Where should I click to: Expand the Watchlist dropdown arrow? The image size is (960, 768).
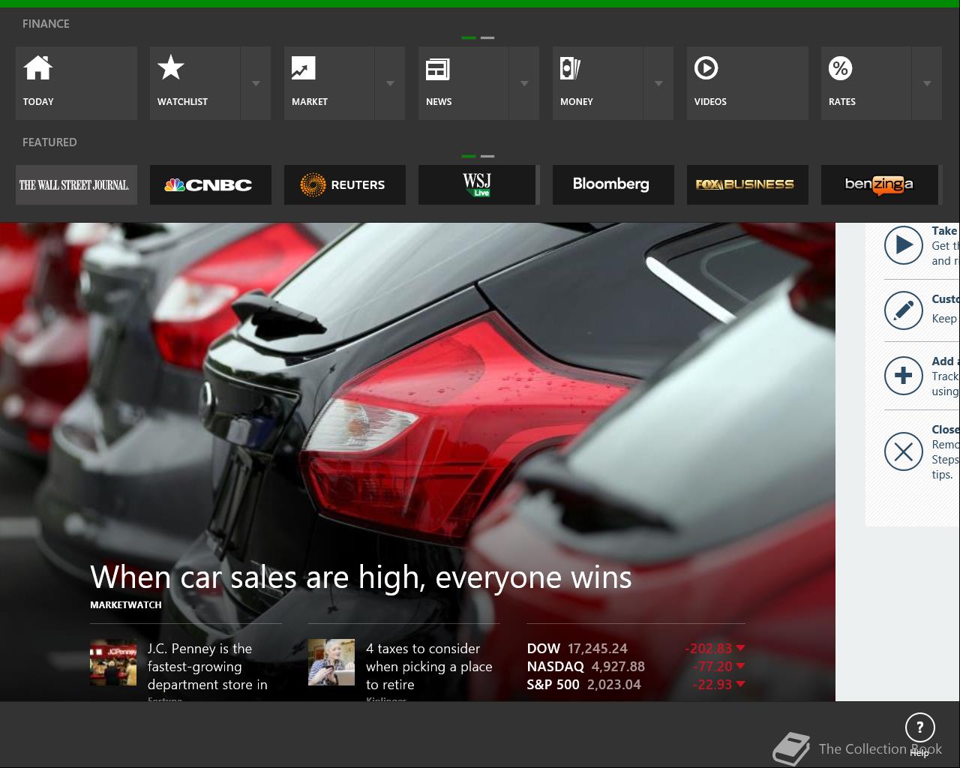(x=256, y=83)
